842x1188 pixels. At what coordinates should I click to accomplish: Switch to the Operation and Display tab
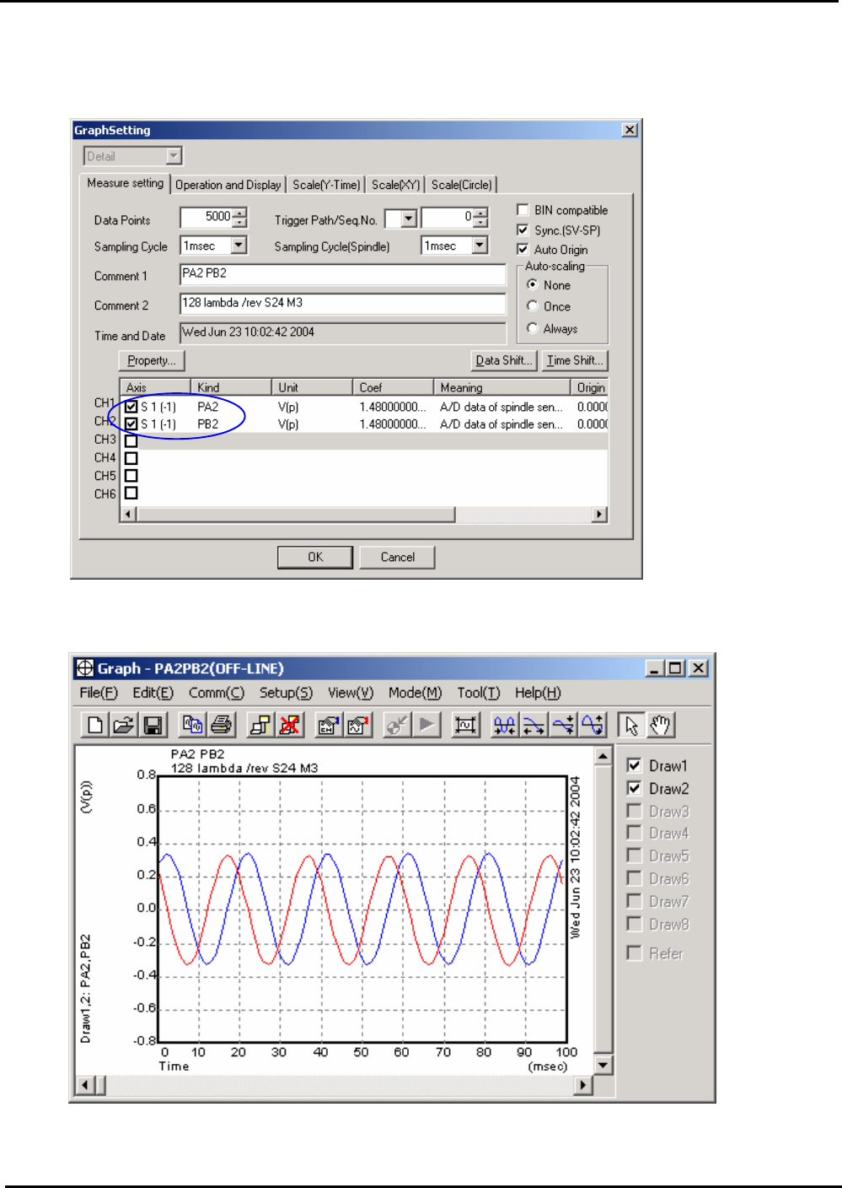(x=228, y=185)
